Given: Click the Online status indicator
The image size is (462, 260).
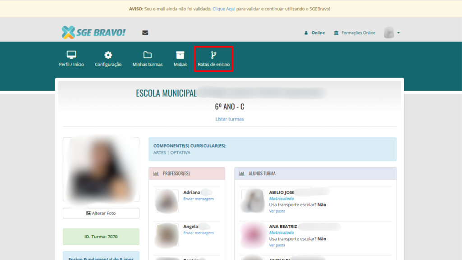Looking at the screenshot, I should pyautogui.click(x=315, y=33).
